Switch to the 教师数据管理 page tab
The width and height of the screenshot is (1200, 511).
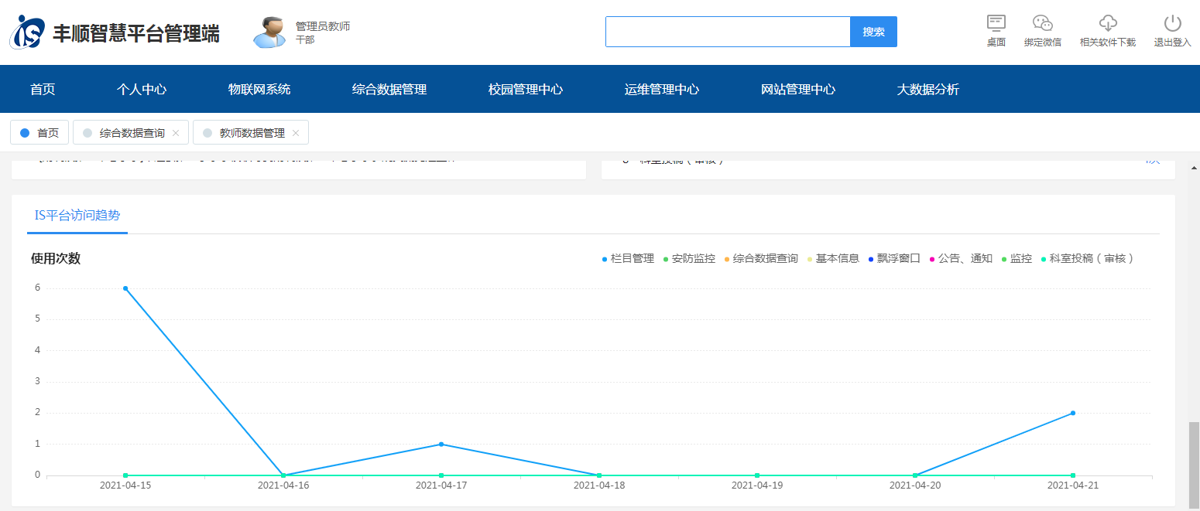click(x=252, y=133)
